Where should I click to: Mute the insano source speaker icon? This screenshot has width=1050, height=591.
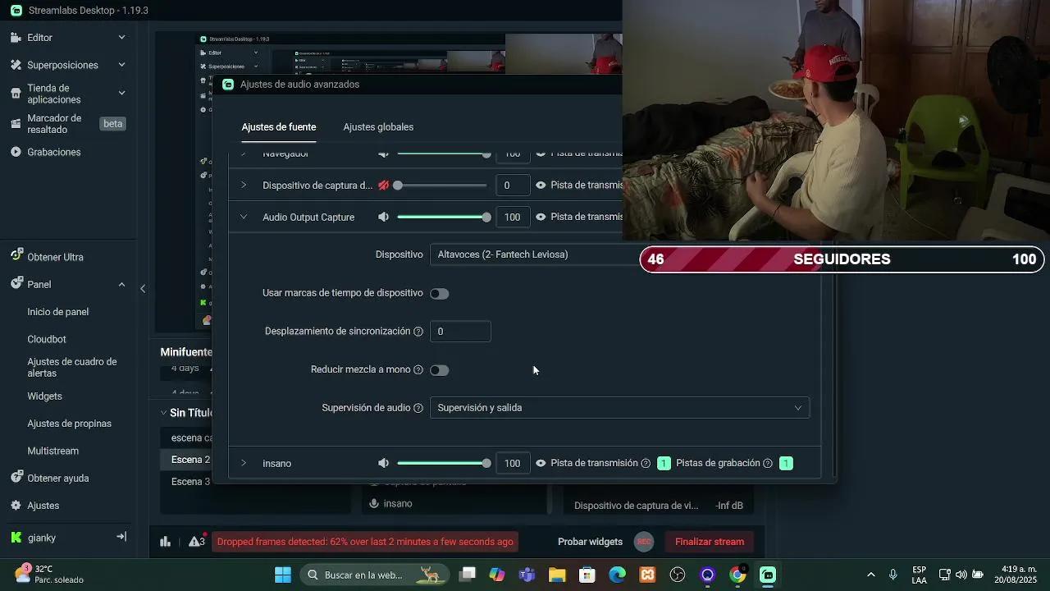pos(383,464)
